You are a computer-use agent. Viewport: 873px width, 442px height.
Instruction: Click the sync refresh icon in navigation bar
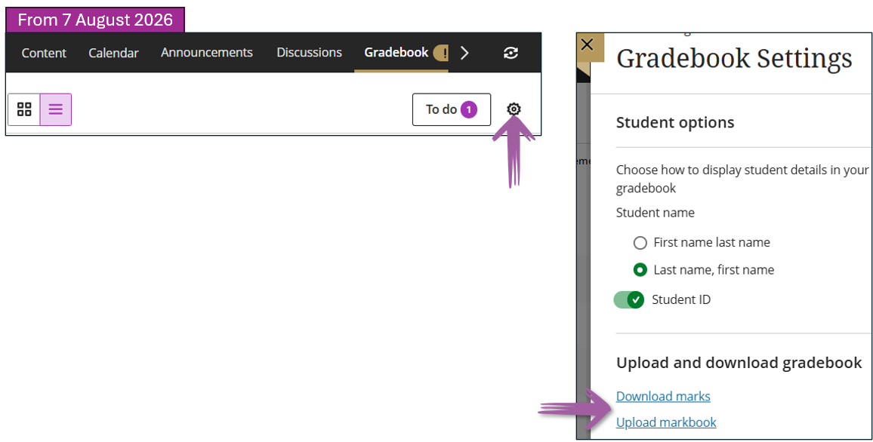point(511,53)
